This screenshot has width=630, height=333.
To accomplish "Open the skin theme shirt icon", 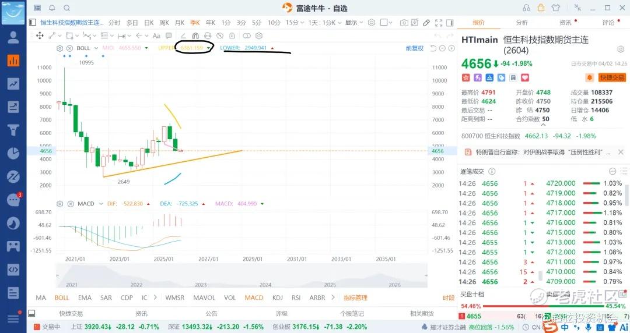I will 556,8.
